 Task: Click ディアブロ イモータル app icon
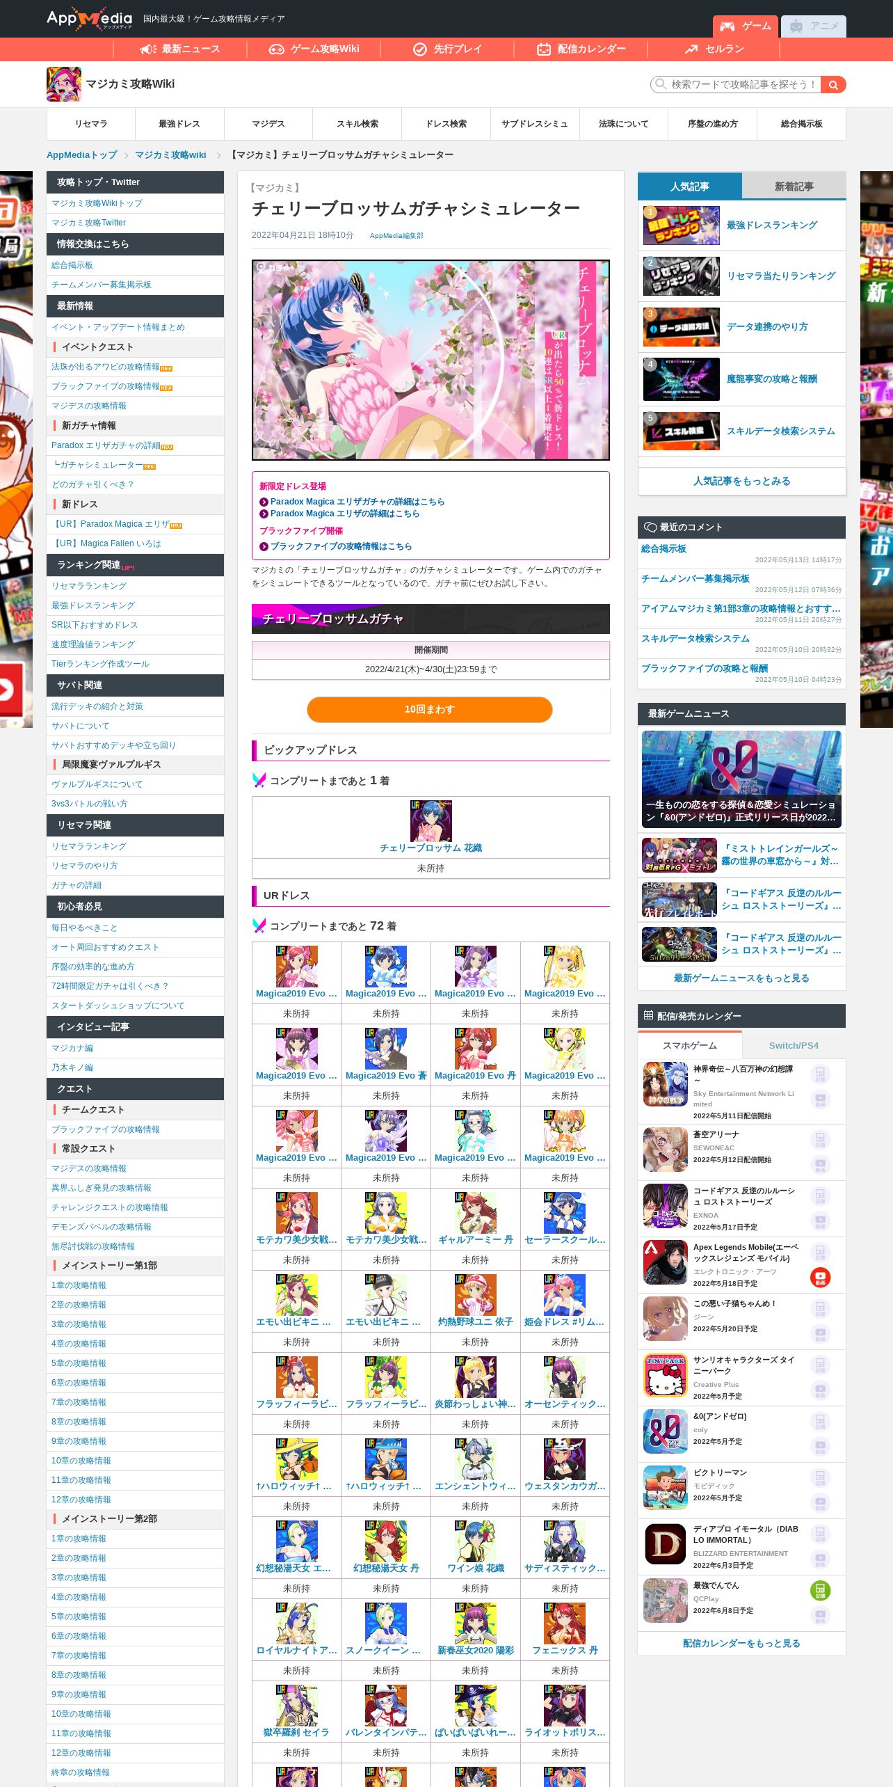click(x=666, y=1545)
